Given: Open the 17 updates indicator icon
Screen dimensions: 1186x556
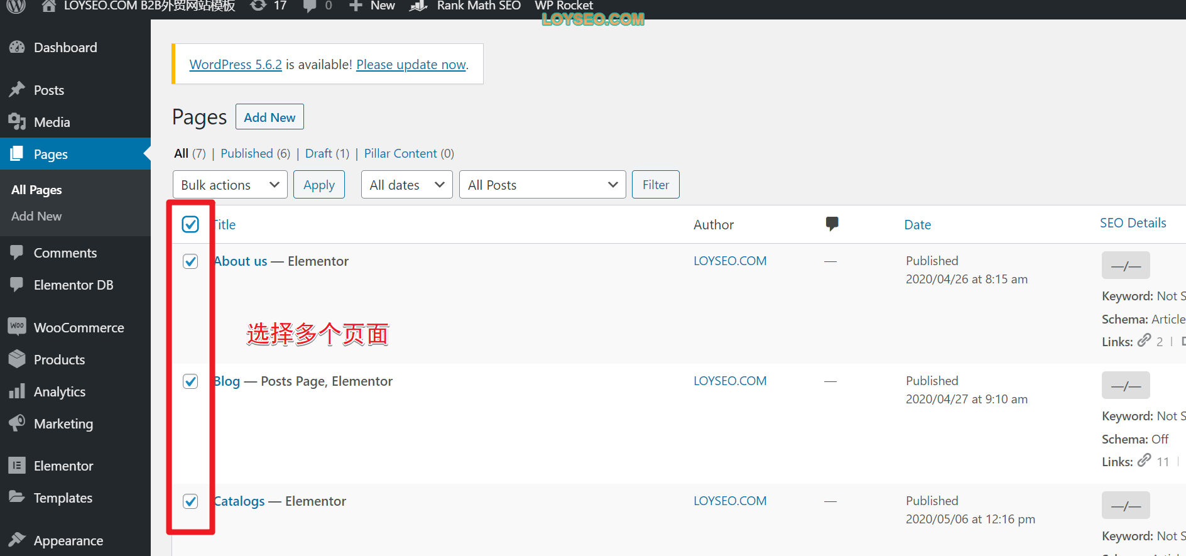Looking at the screenshot, I should 258,6.
